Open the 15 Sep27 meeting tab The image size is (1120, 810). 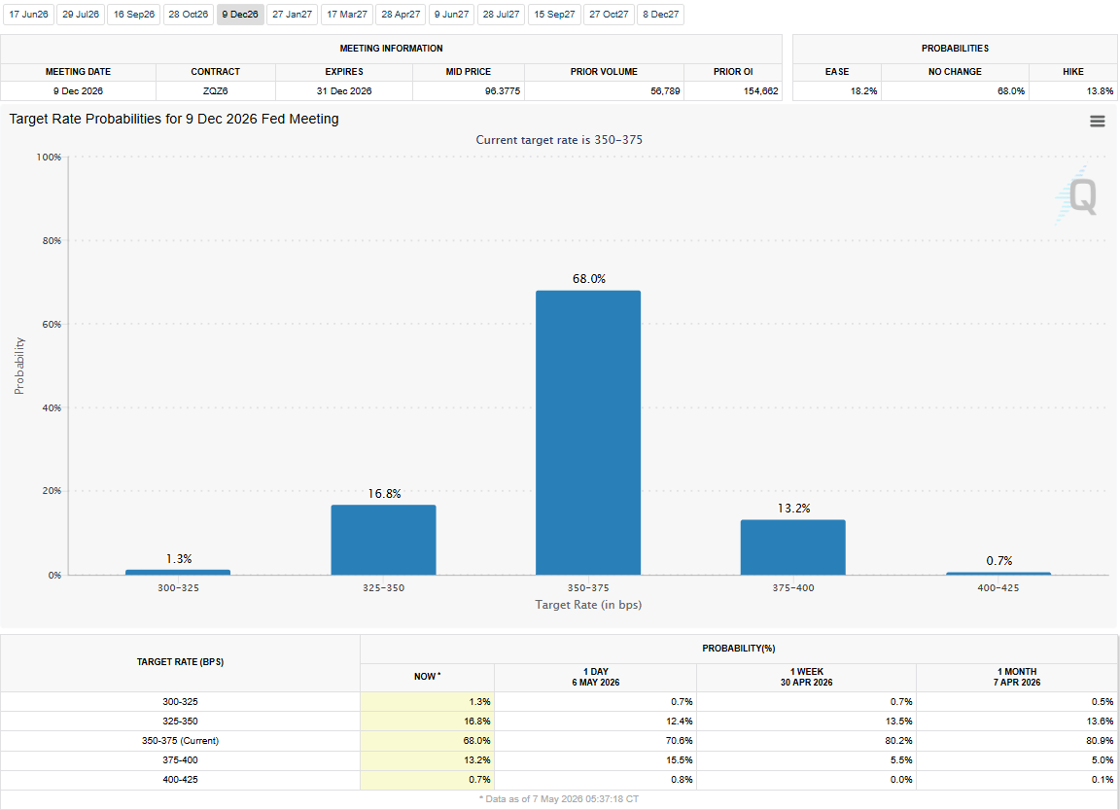[x=554, y=15]
